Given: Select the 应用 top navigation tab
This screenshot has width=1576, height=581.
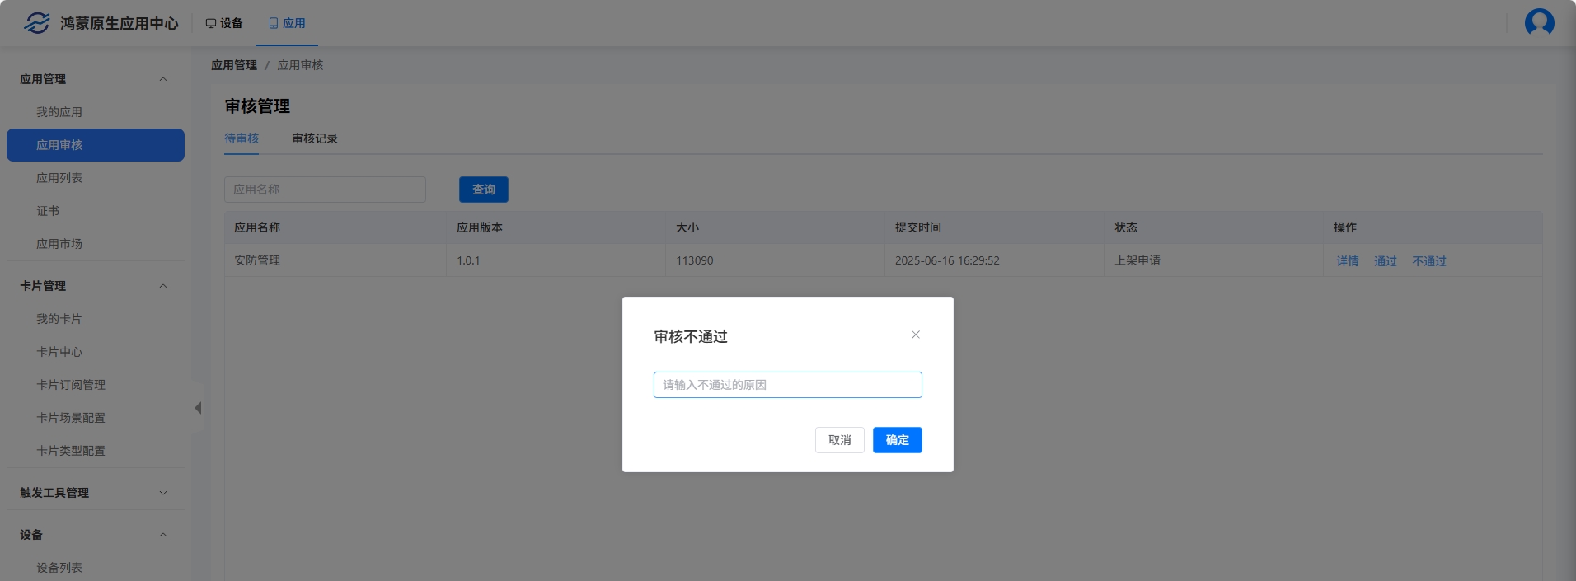Looking at the screenshot, I should 287,23.
